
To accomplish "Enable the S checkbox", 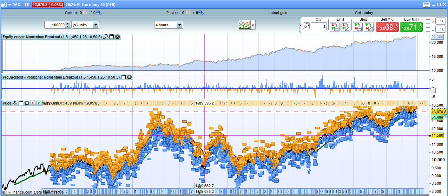I will pyautogui.click(x=428, y=21).
